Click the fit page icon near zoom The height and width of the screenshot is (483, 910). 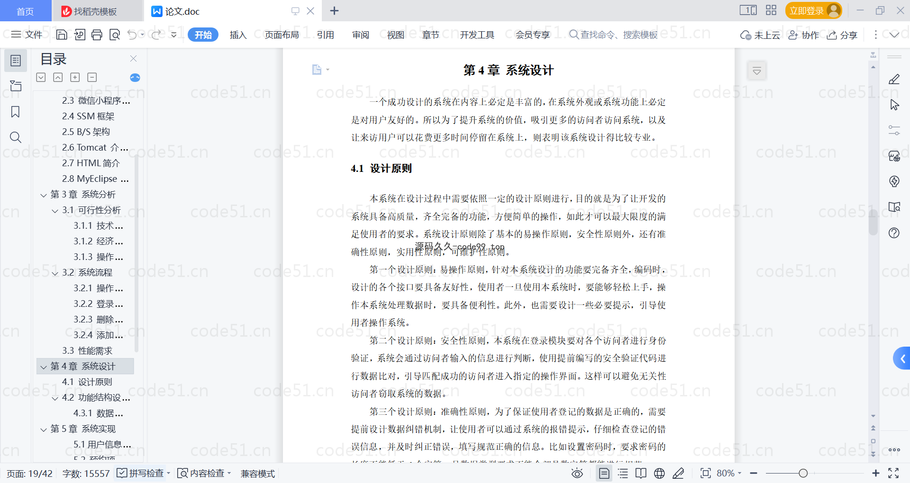click(706, 473)
